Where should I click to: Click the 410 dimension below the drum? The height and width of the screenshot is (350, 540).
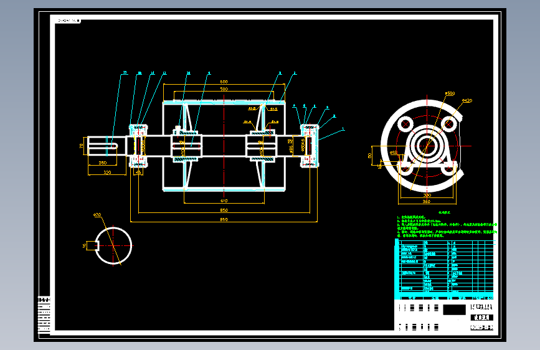point(224,201)
